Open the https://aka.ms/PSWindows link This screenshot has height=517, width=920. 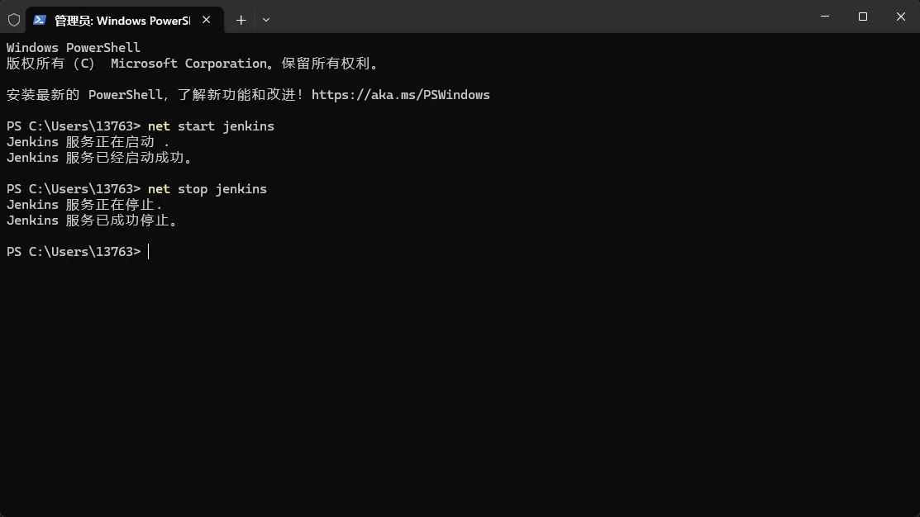tap(400, 95)
